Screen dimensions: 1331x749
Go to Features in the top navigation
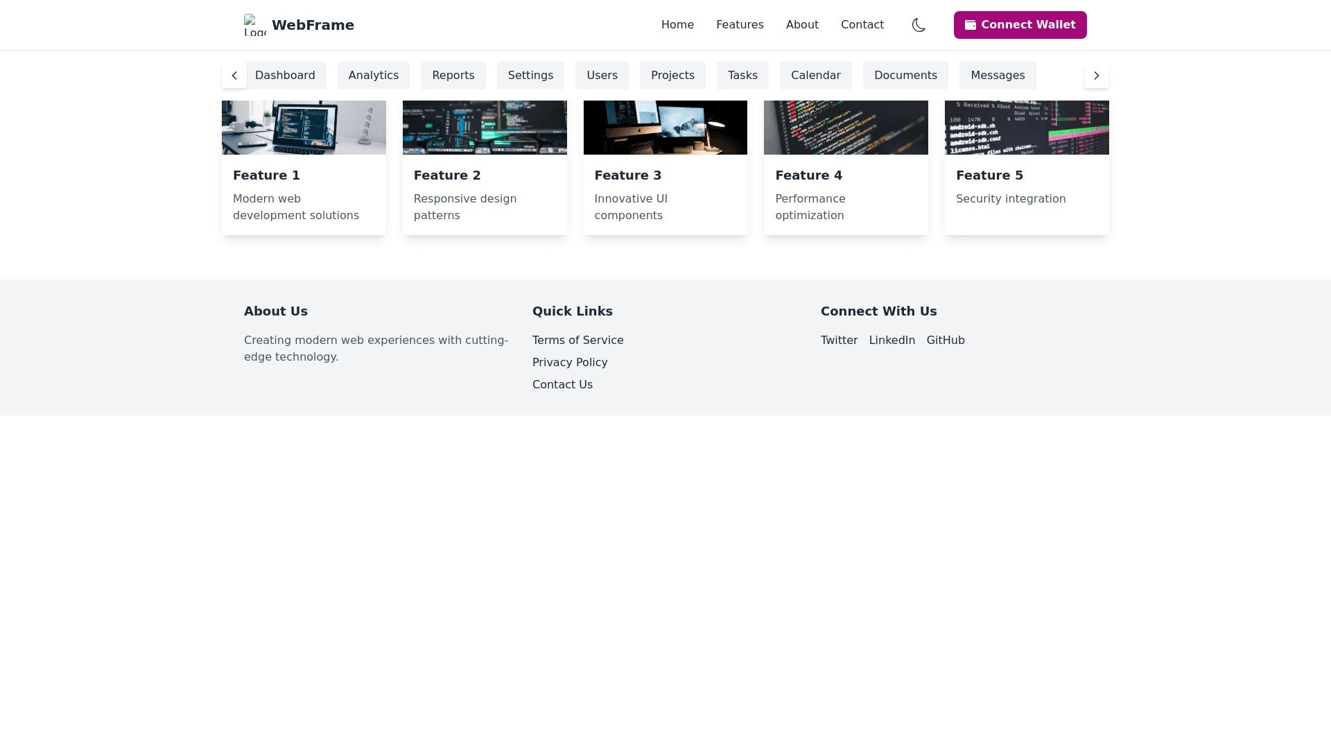(740, 25)
